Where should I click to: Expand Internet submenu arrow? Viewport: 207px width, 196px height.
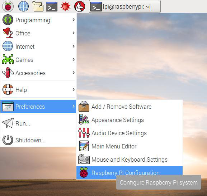74,46
